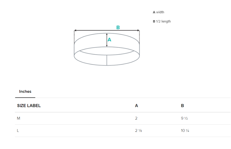Screen dimensions: 231x149
Task: Click the B column header in table
Action: coord(182,106)
